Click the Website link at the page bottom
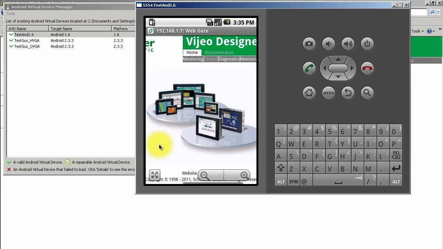 [189, 173]
